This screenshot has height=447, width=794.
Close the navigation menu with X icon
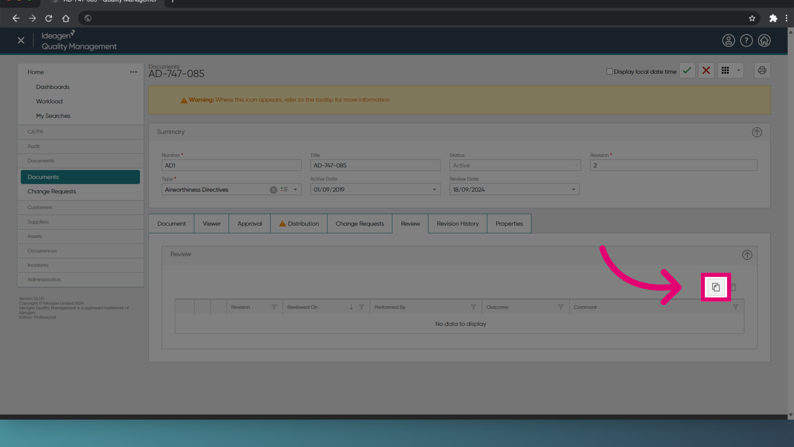pos(21,41)
